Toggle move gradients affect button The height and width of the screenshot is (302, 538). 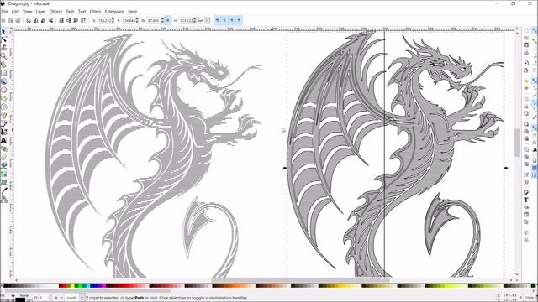(232, 20)
